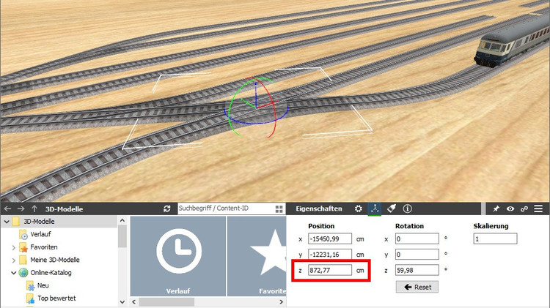Collapse the 3D-Modelle tree root
Screen dimensions: 550x308
point(7,222)
